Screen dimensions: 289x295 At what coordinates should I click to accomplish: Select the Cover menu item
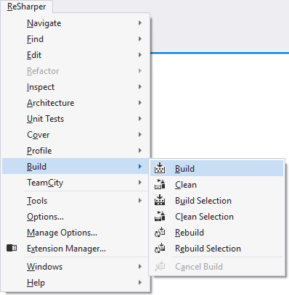[75, 135]
